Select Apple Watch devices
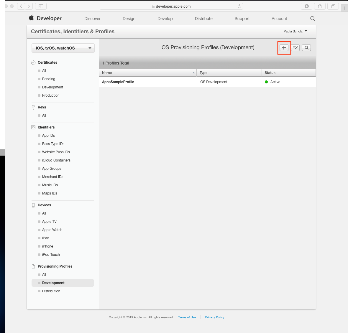Viewport: 348px width, 333px height. pyautogui.click(x=52, y=230)
